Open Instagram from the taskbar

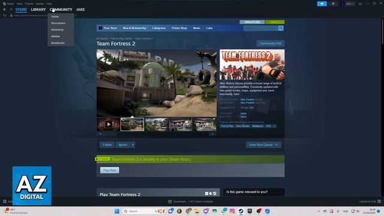point(232,211)
